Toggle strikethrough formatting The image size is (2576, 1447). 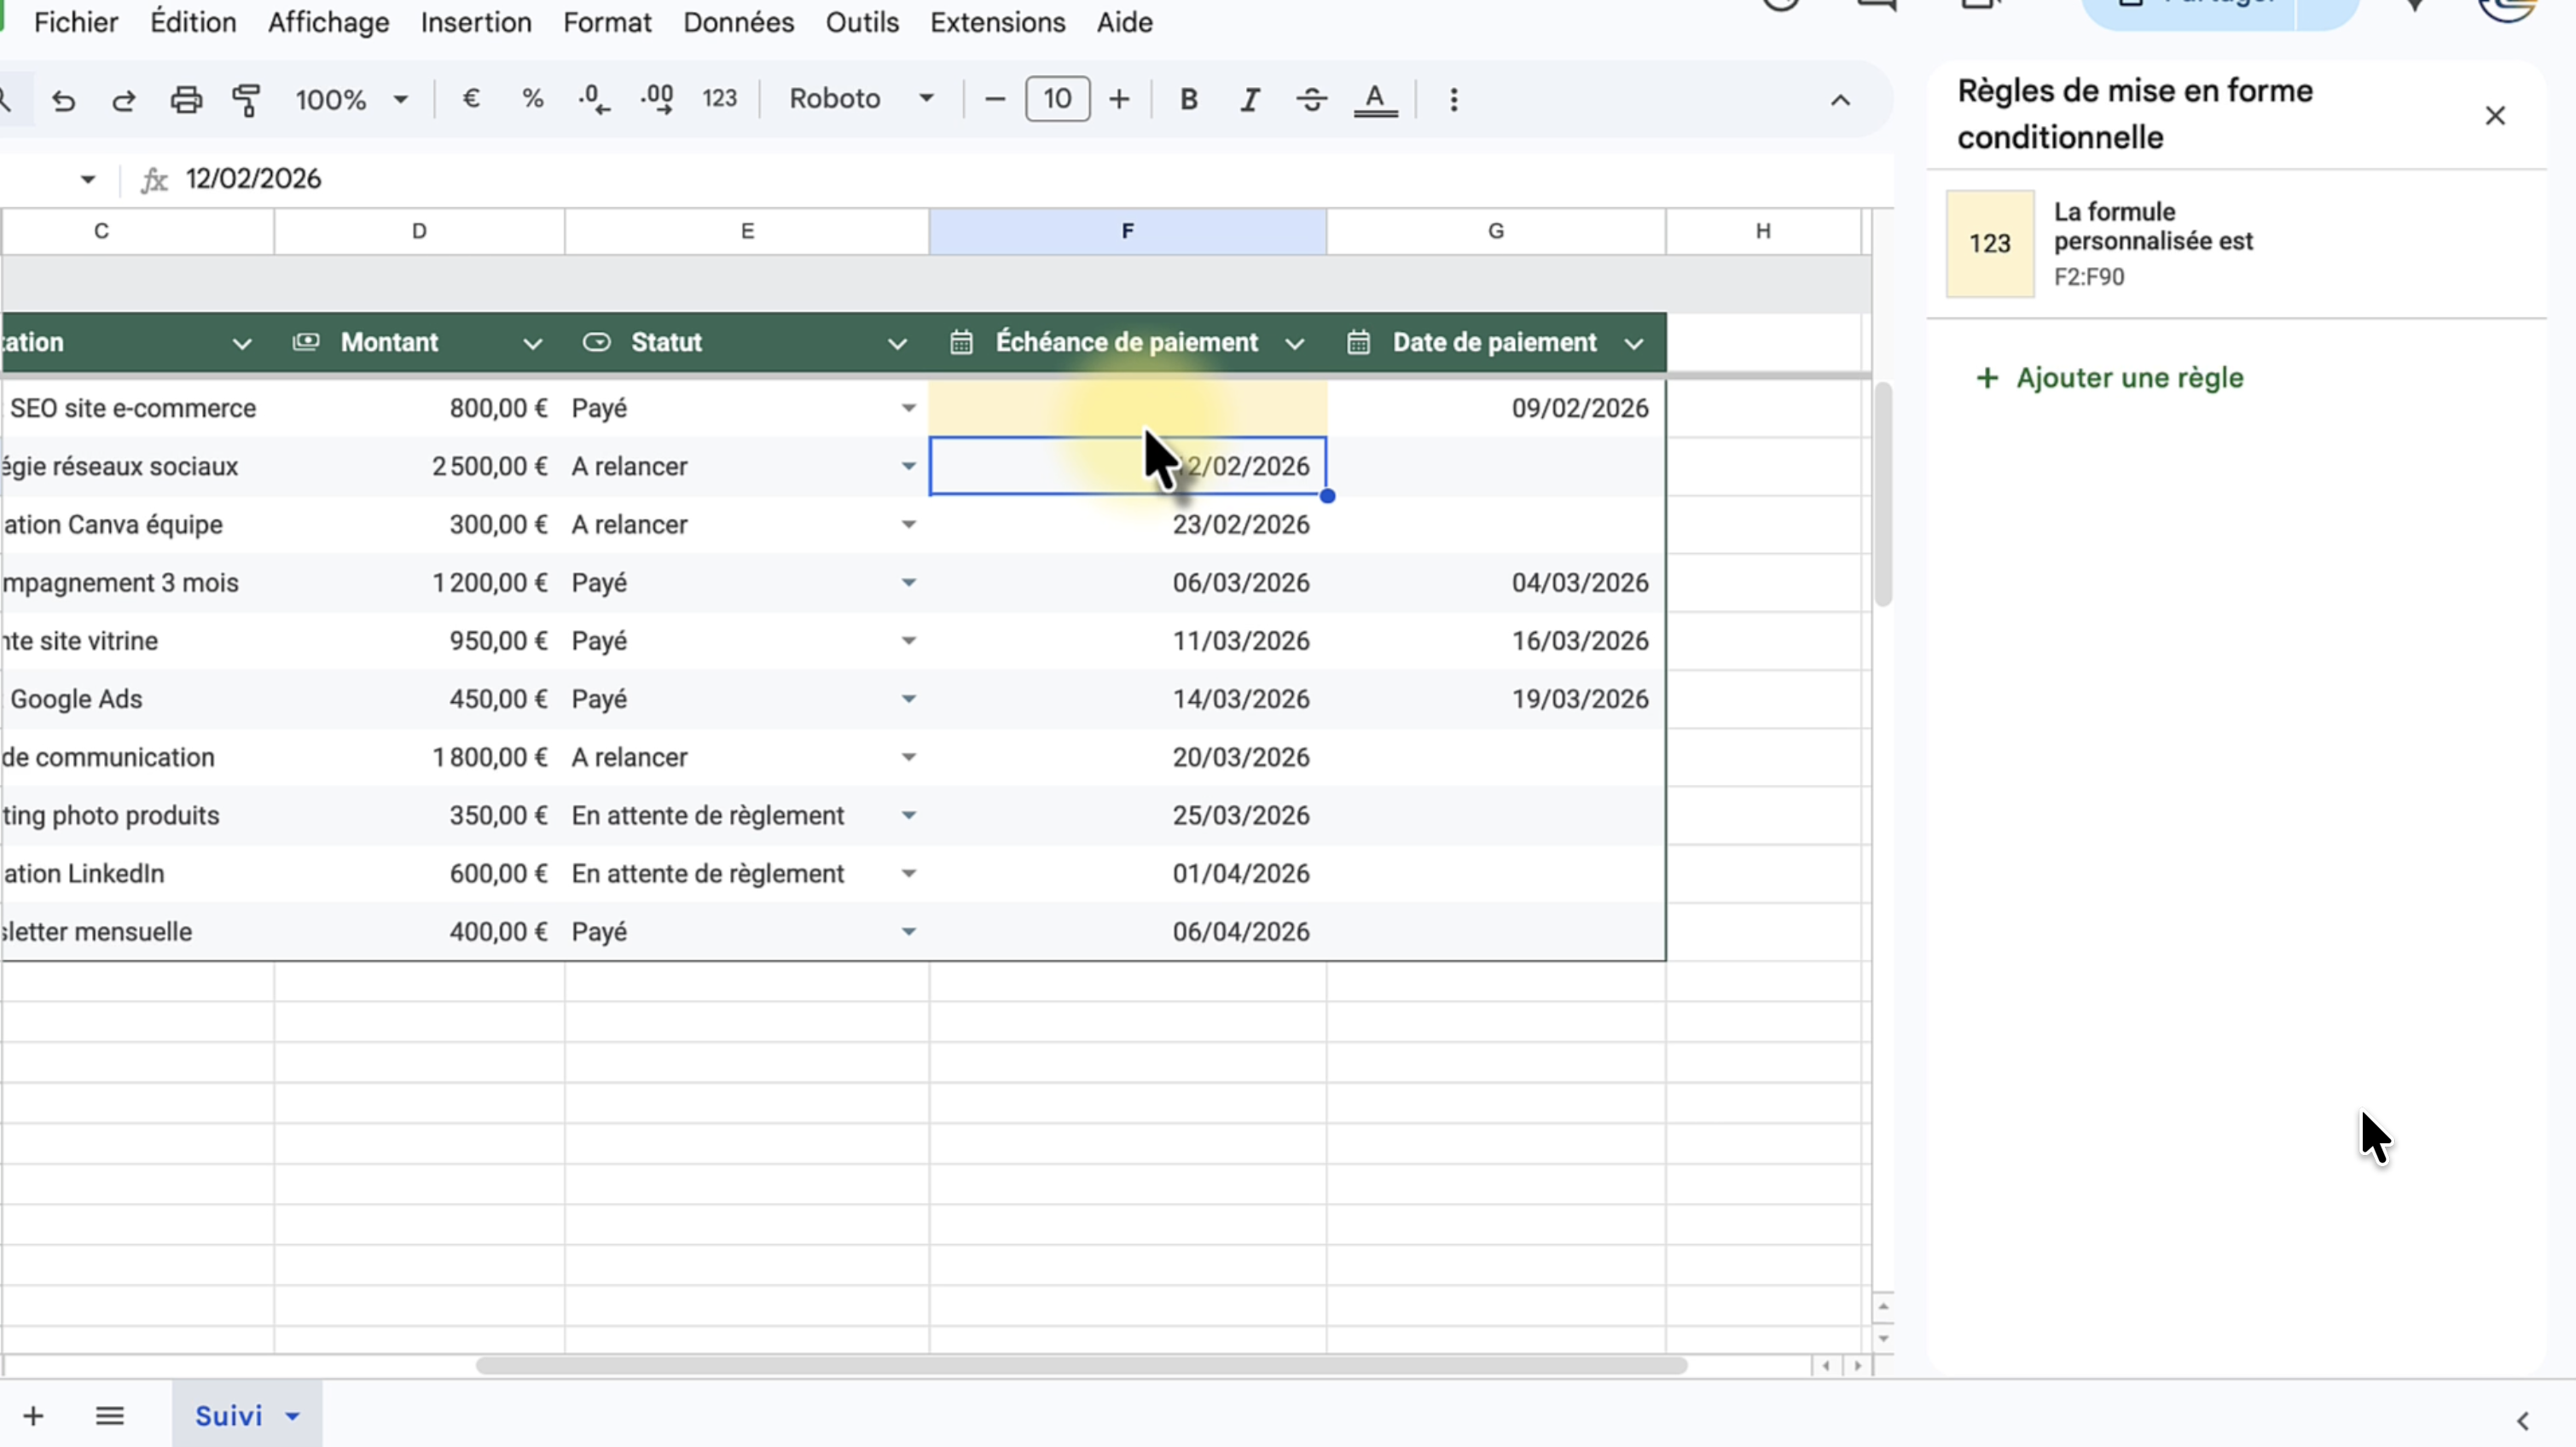(x=1311, y=99)
